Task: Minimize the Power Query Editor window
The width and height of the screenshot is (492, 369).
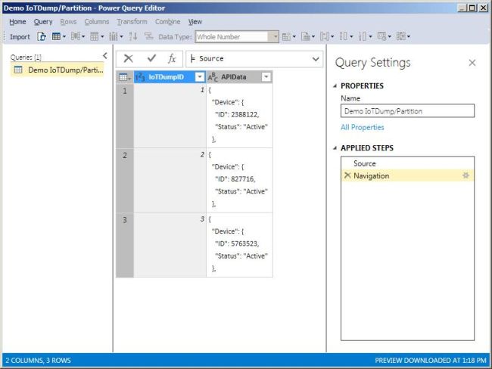Action: pyautogui.click(x=462, y=8)
